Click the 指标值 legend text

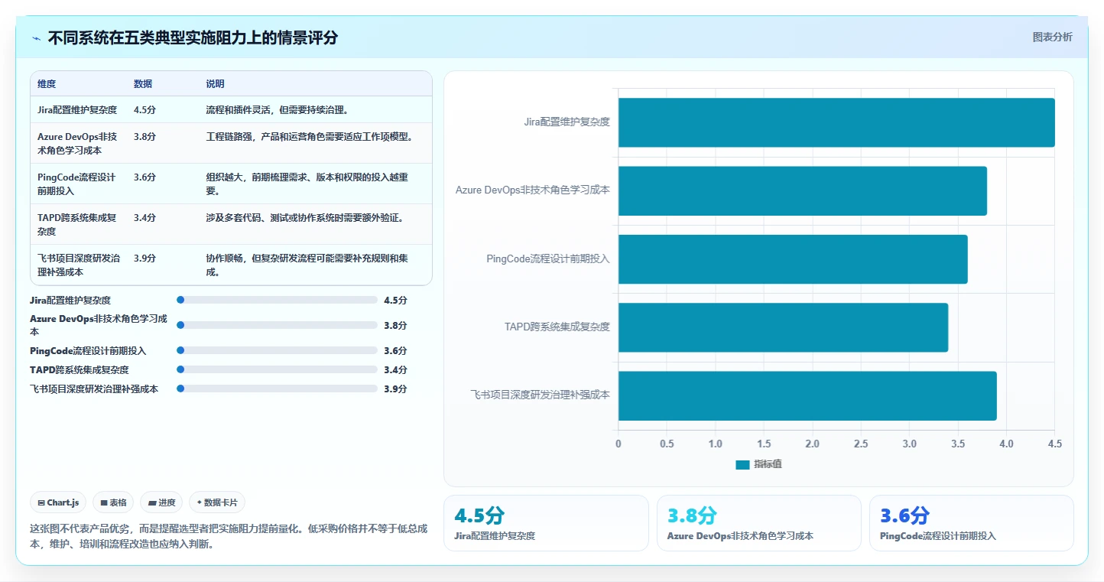(768, 464)
